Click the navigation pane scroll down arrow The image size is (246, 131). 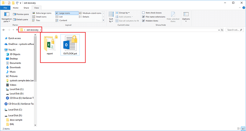35,125
